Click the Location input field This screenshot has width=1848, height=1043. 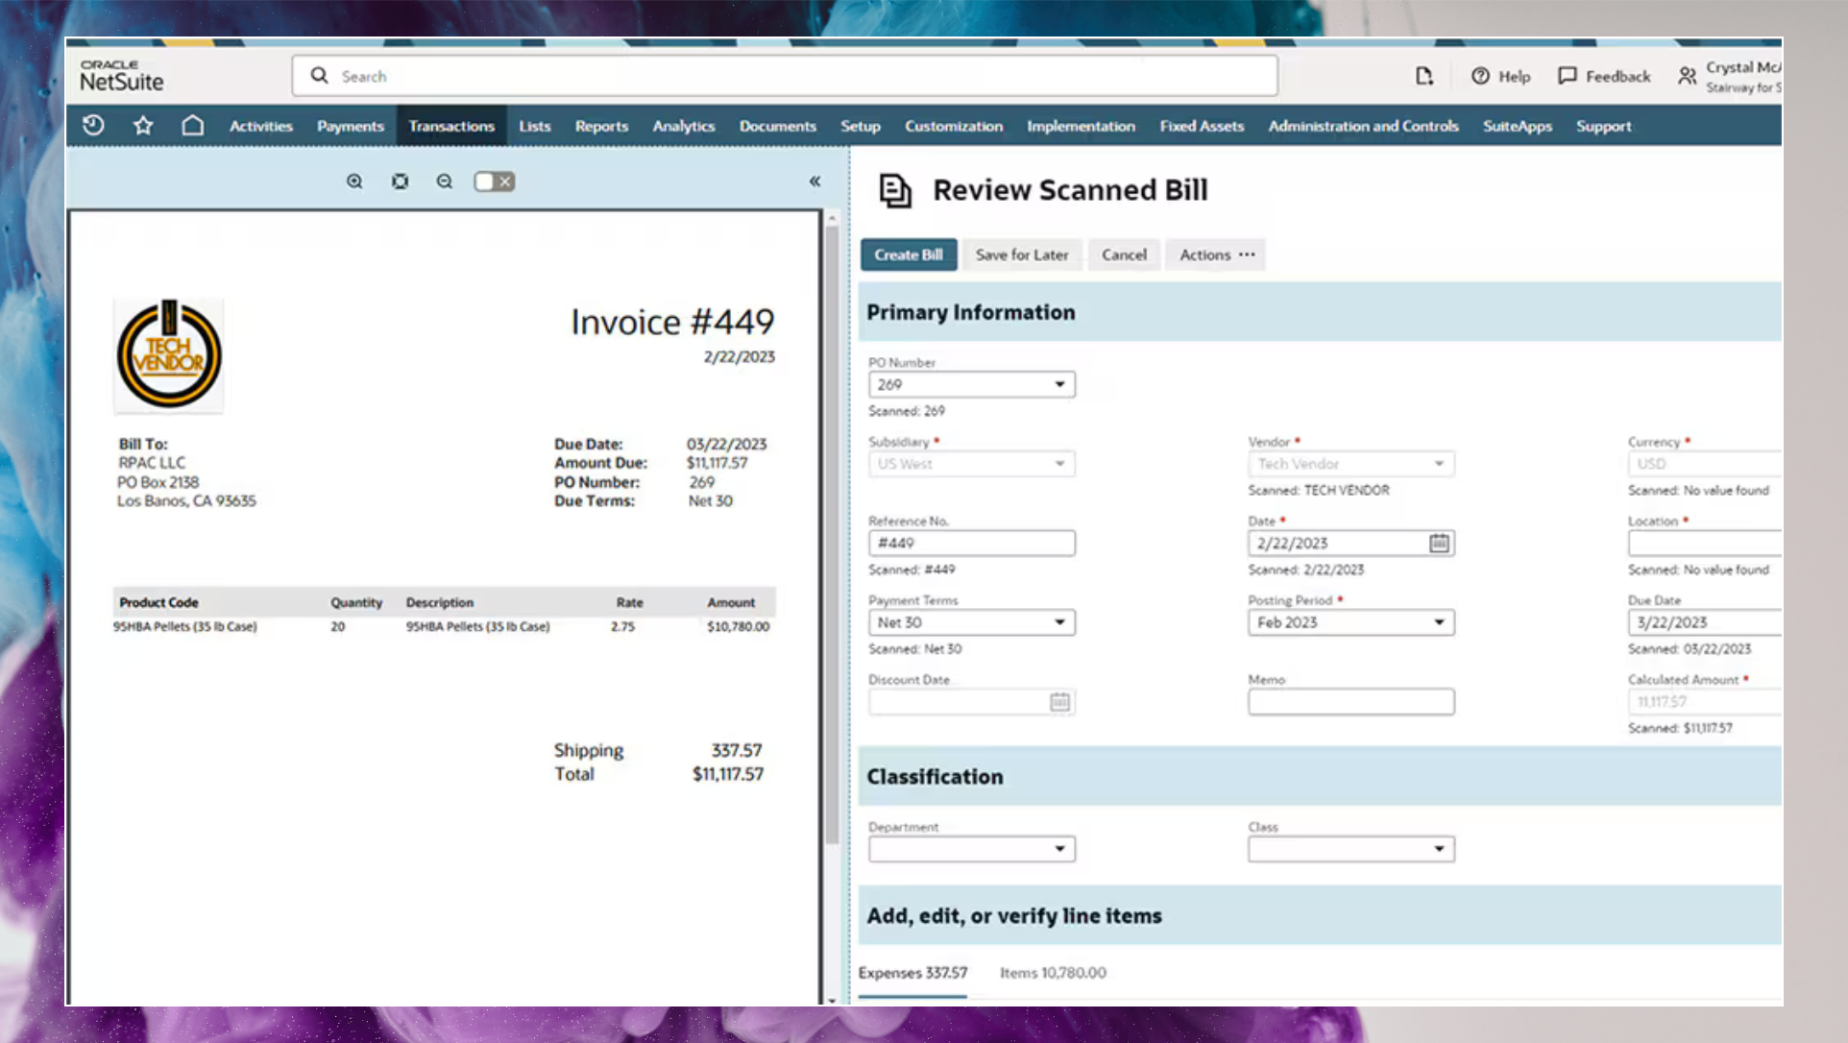[1705, 544]
